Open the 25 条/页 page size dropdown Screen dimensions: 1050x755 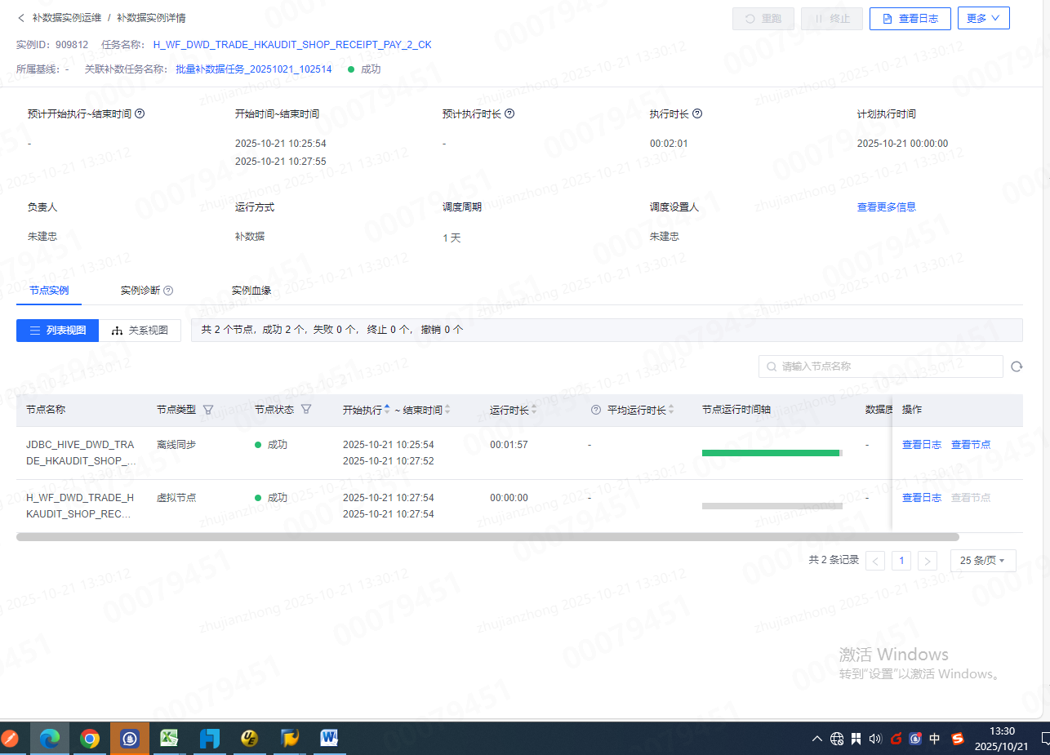coord(983,561)
